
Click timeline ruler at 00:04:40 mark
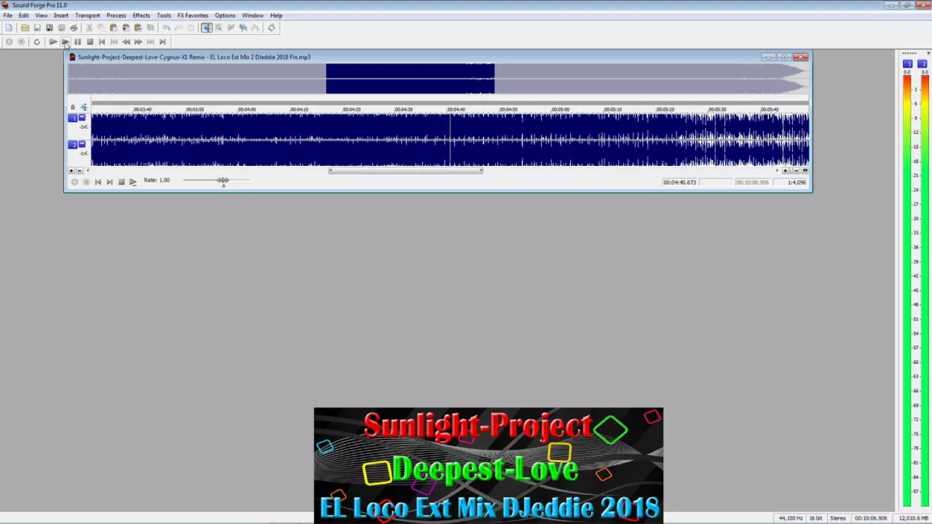click(456, 109)
